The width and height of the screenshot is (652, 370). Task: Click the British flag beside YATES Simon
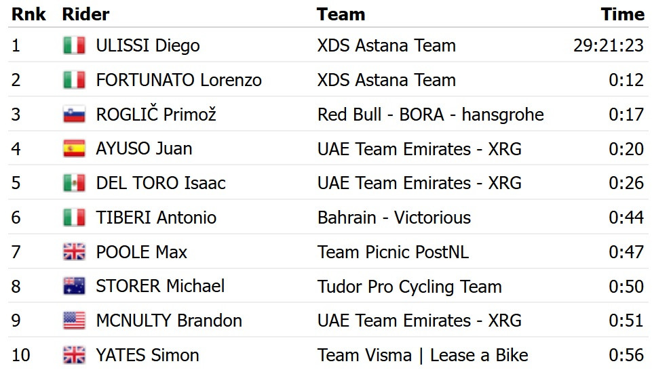point(75,355)
